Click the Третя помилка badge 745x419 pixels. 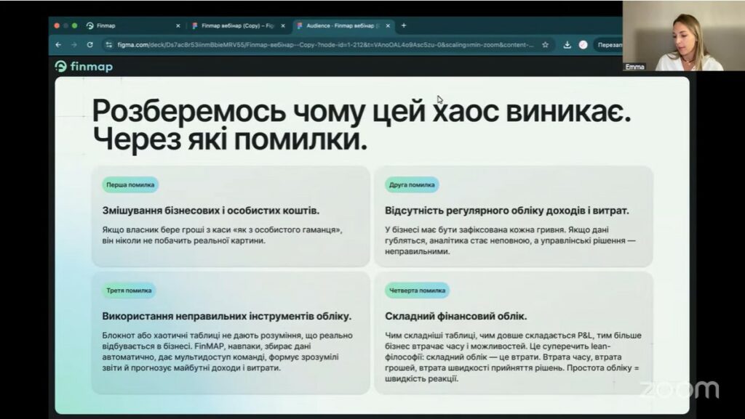[129, 290]
